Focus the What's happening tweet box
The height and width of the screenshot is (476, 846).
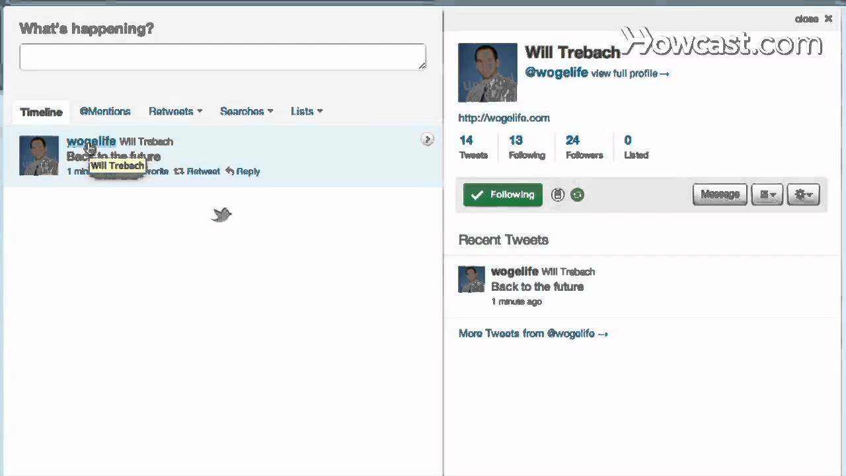click(x=223, y=57)
